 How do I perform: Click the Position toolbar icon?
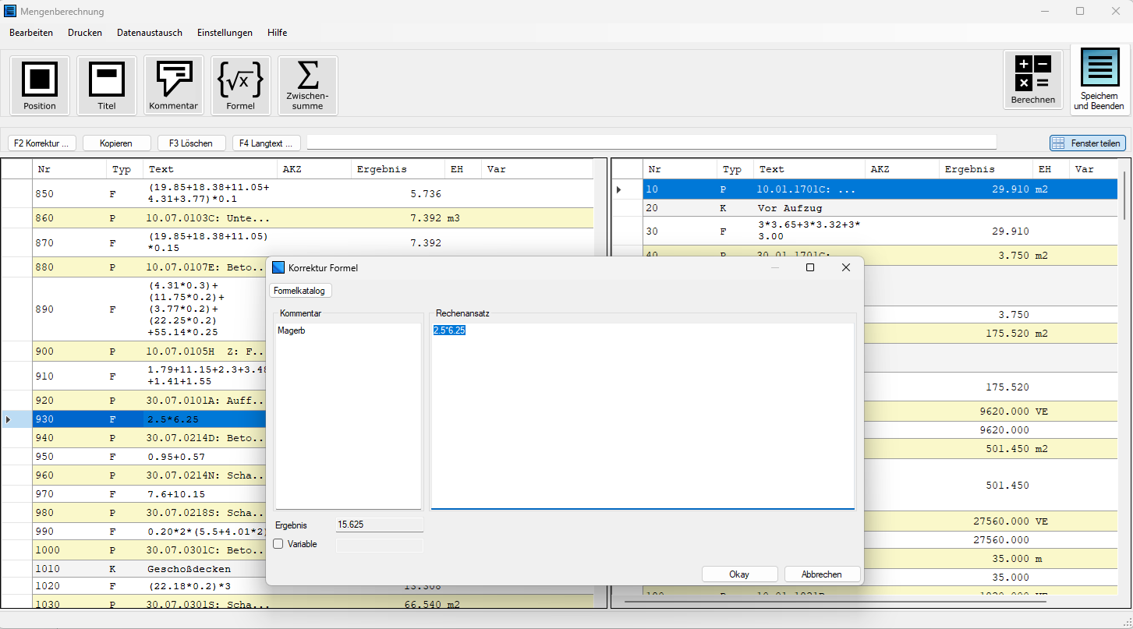pos(40,86)
